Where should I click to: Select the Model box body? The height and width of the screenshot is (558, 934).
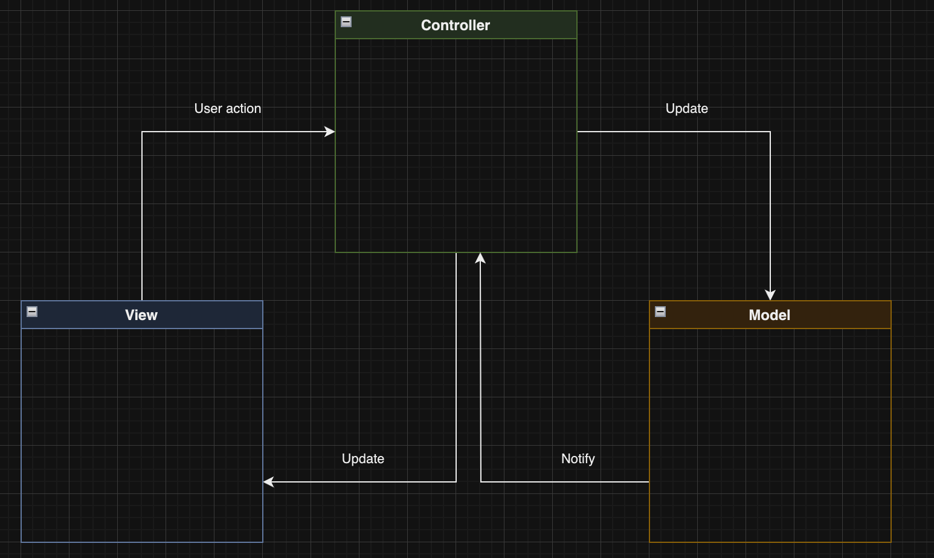click(x=770, y=435)
